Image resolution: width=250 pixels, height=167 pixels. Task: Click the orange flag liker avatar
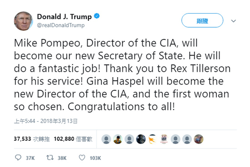tap(152, 139)
